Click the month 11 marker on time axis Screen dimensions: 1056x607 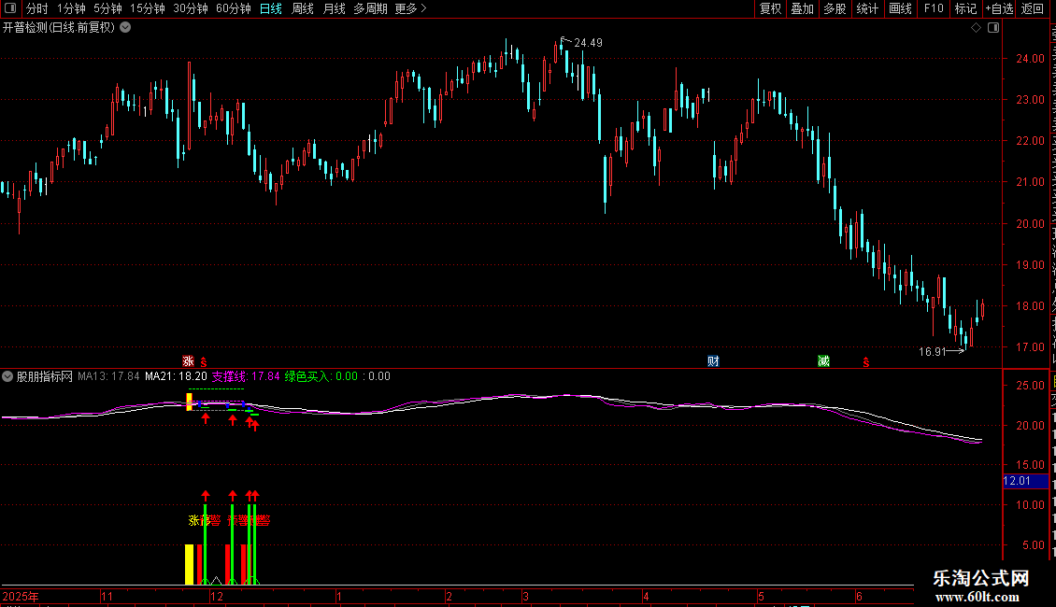tap(107, 597)
